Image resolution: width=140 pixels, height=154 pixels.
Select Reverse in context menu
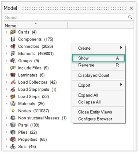coord(98,65)
